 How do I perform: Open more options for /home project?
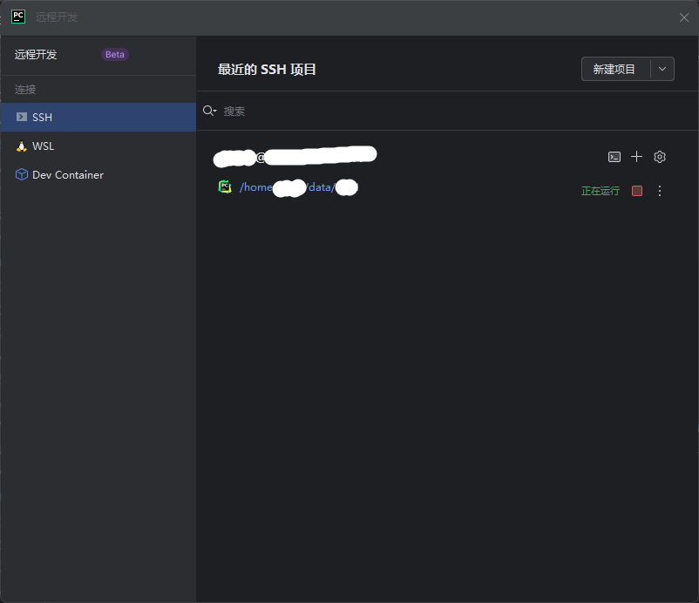click(660, 191)
